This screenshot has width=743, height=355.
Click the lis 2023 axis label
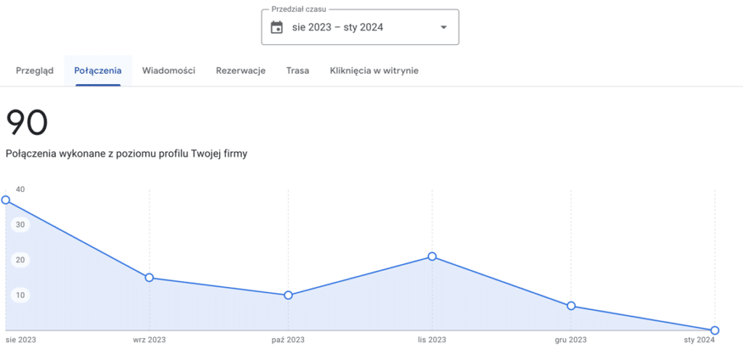point(432,339)
